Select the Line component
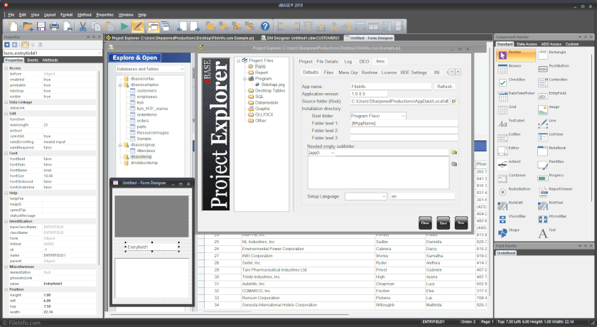The height and width of the screenshot is (327, 597). pos(547,124)
